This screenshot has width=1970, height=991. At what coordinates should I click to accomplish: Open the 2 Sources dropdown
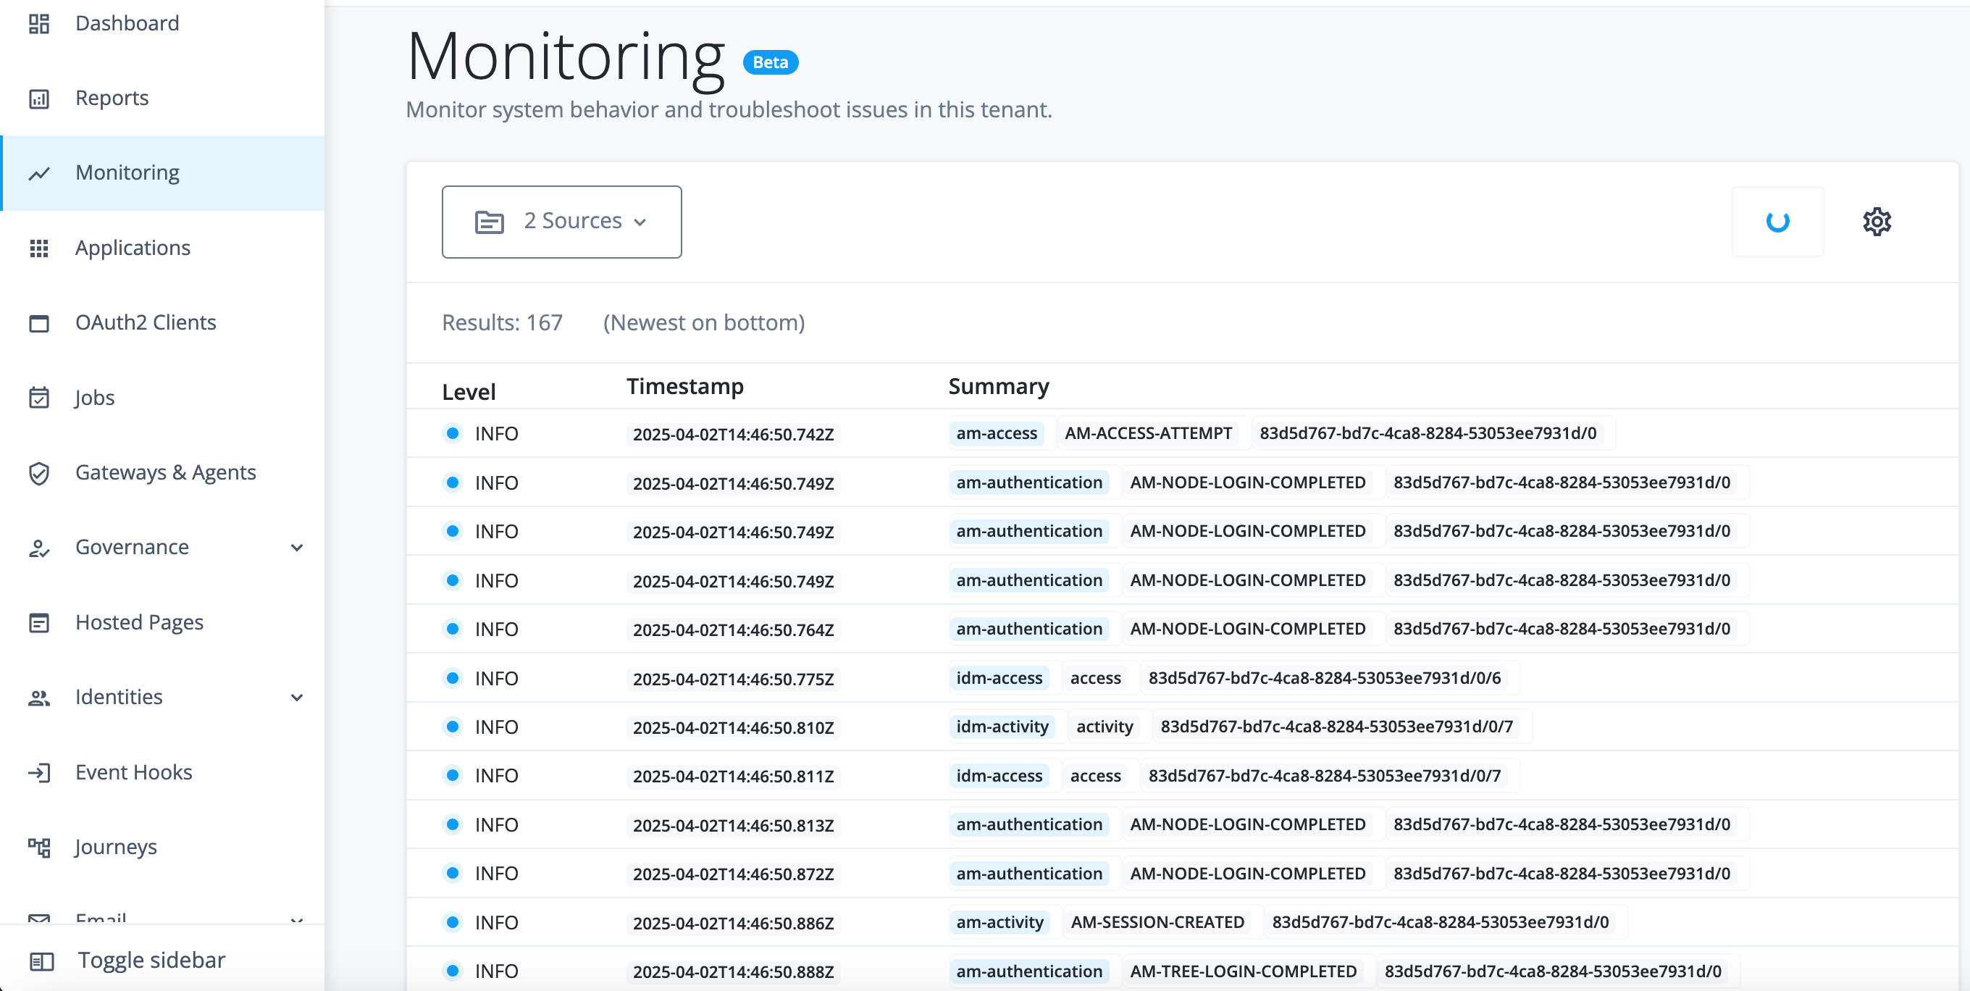(561, 221)
